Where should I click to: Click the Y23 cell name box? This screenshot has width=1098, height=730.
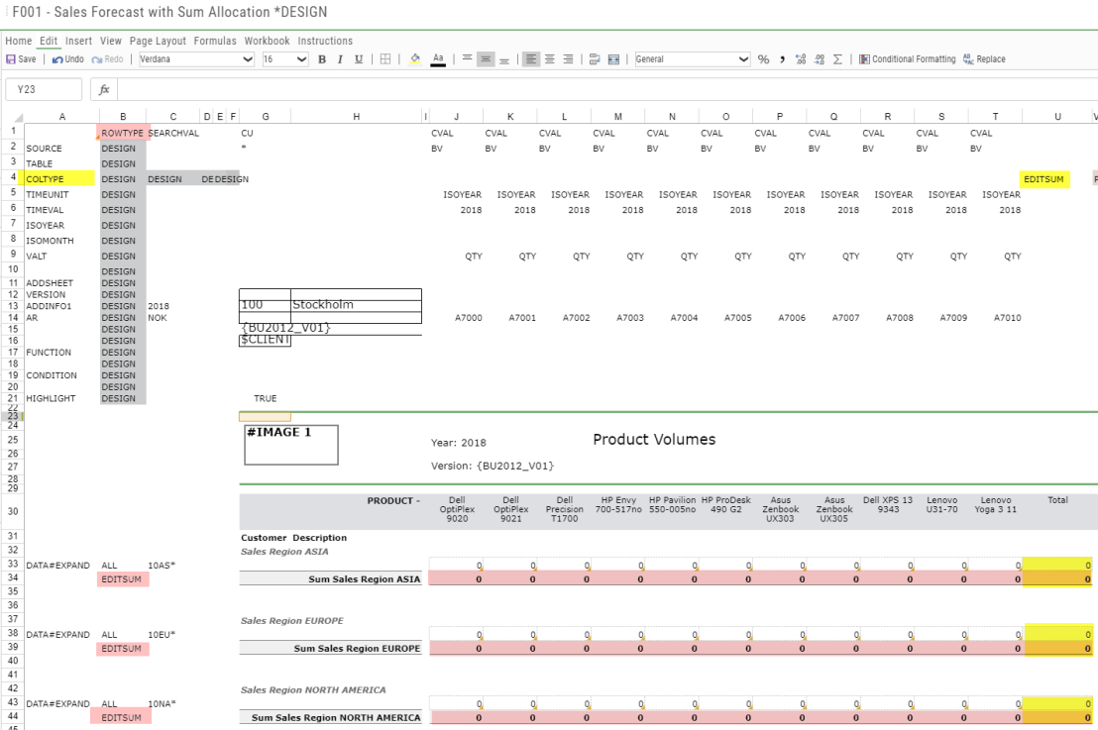click(42, 88)
